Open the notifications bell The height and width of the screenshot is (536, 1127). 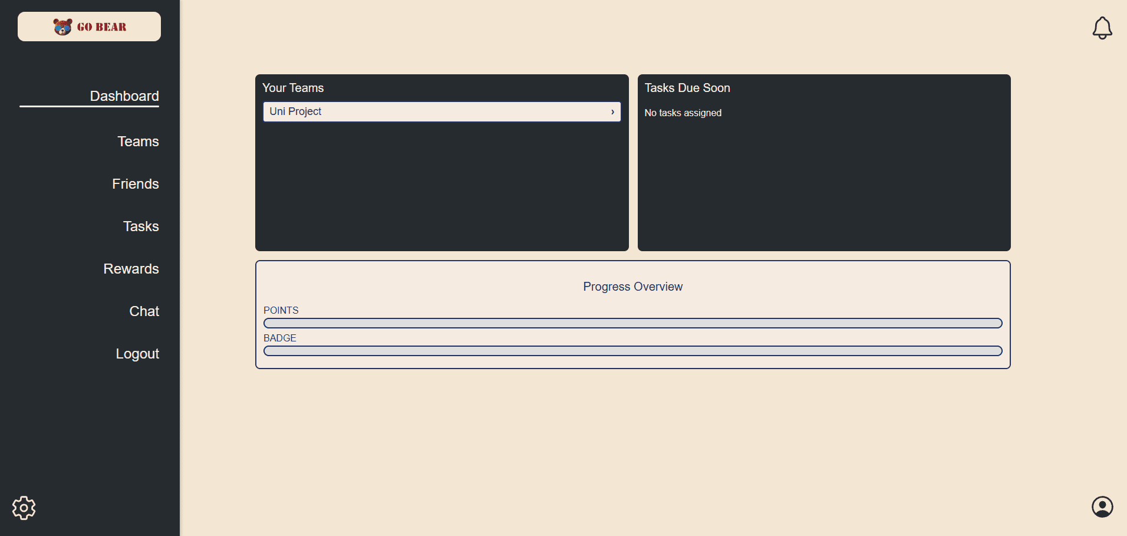click(1102, 28)
